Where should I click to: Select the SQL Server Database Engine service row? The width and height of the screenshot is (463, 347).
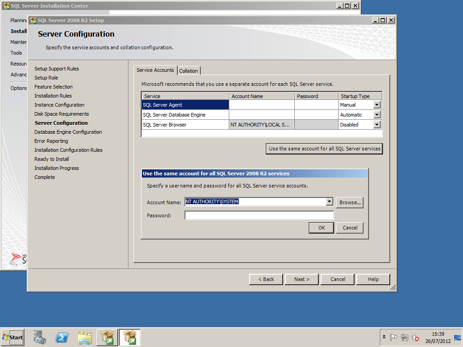click(185, 115)
